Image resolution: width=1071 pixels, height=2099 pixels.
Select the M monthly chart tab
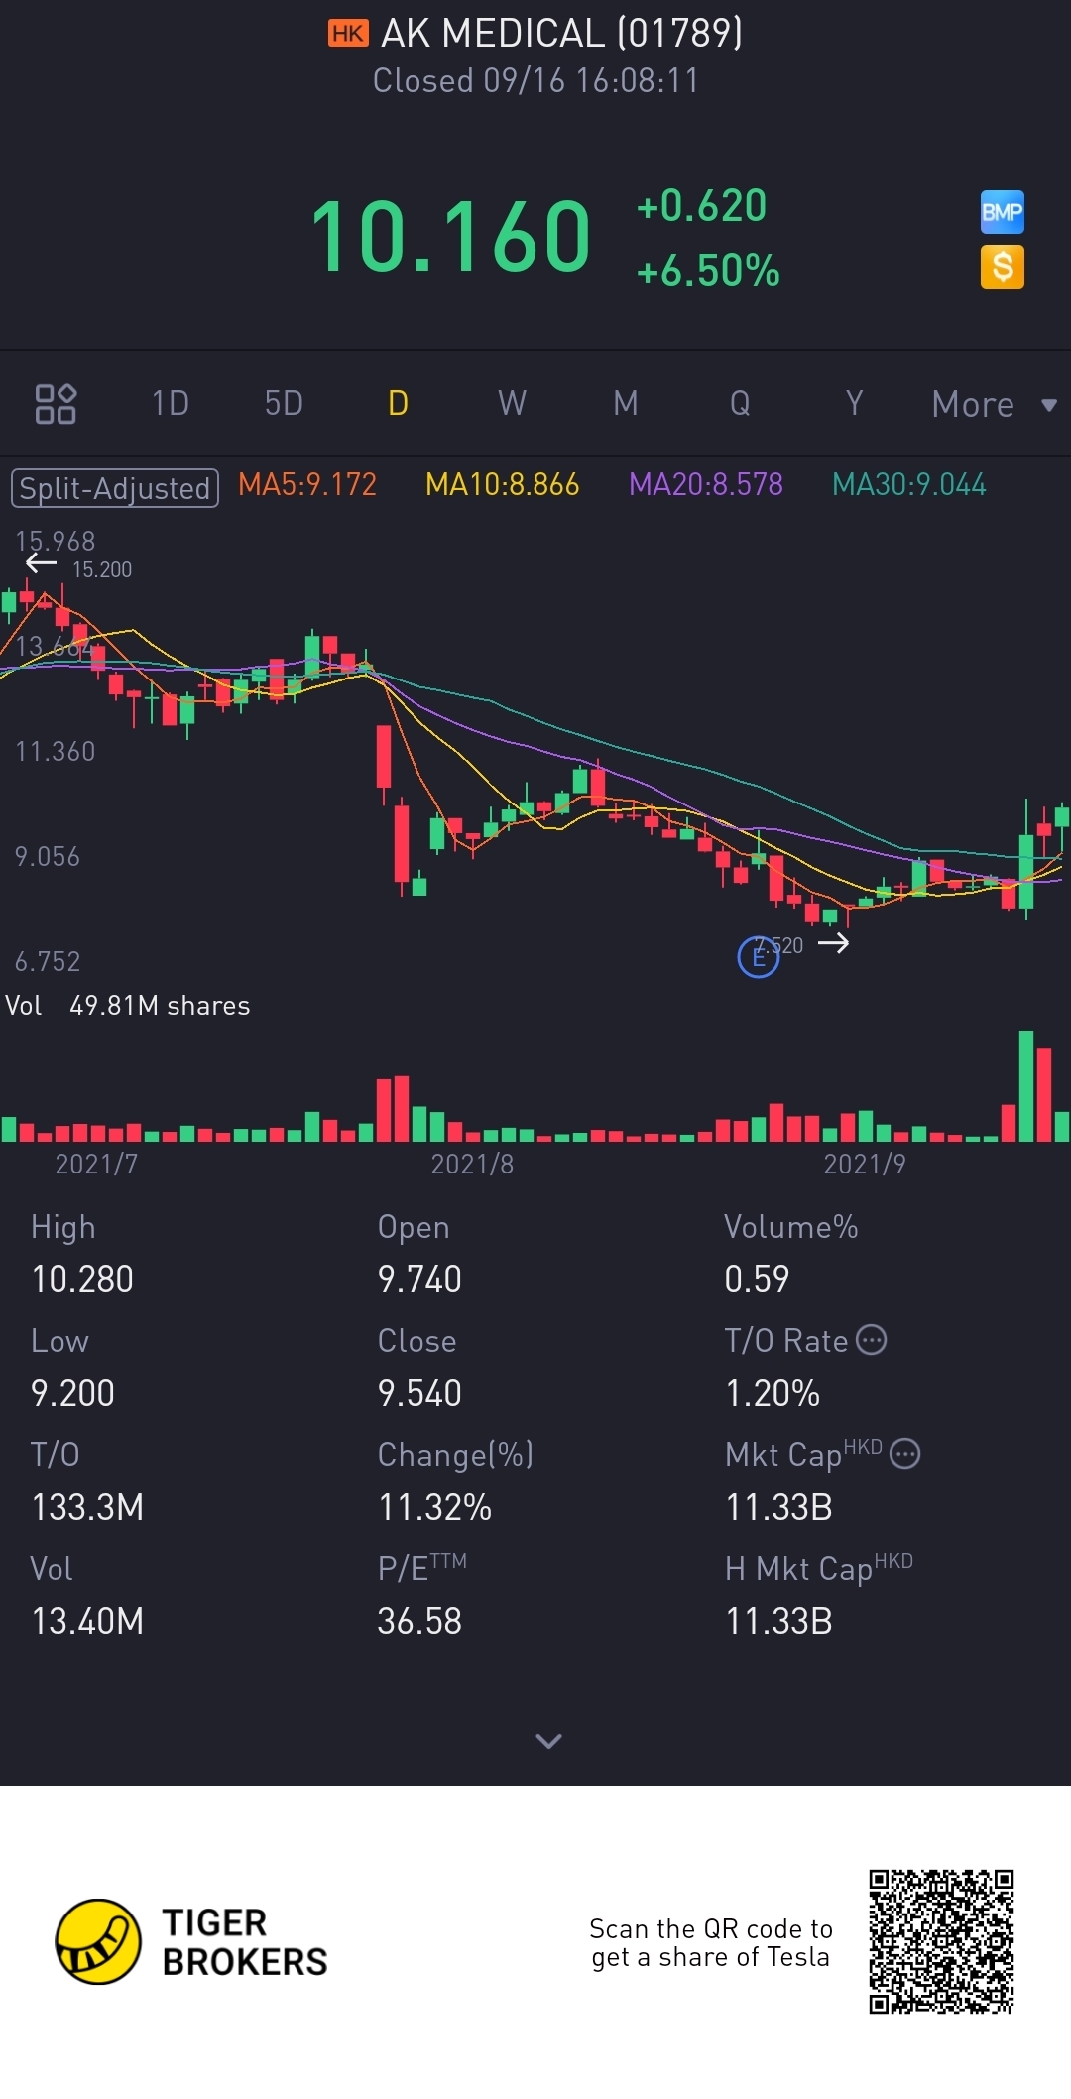tap(625, 404)
